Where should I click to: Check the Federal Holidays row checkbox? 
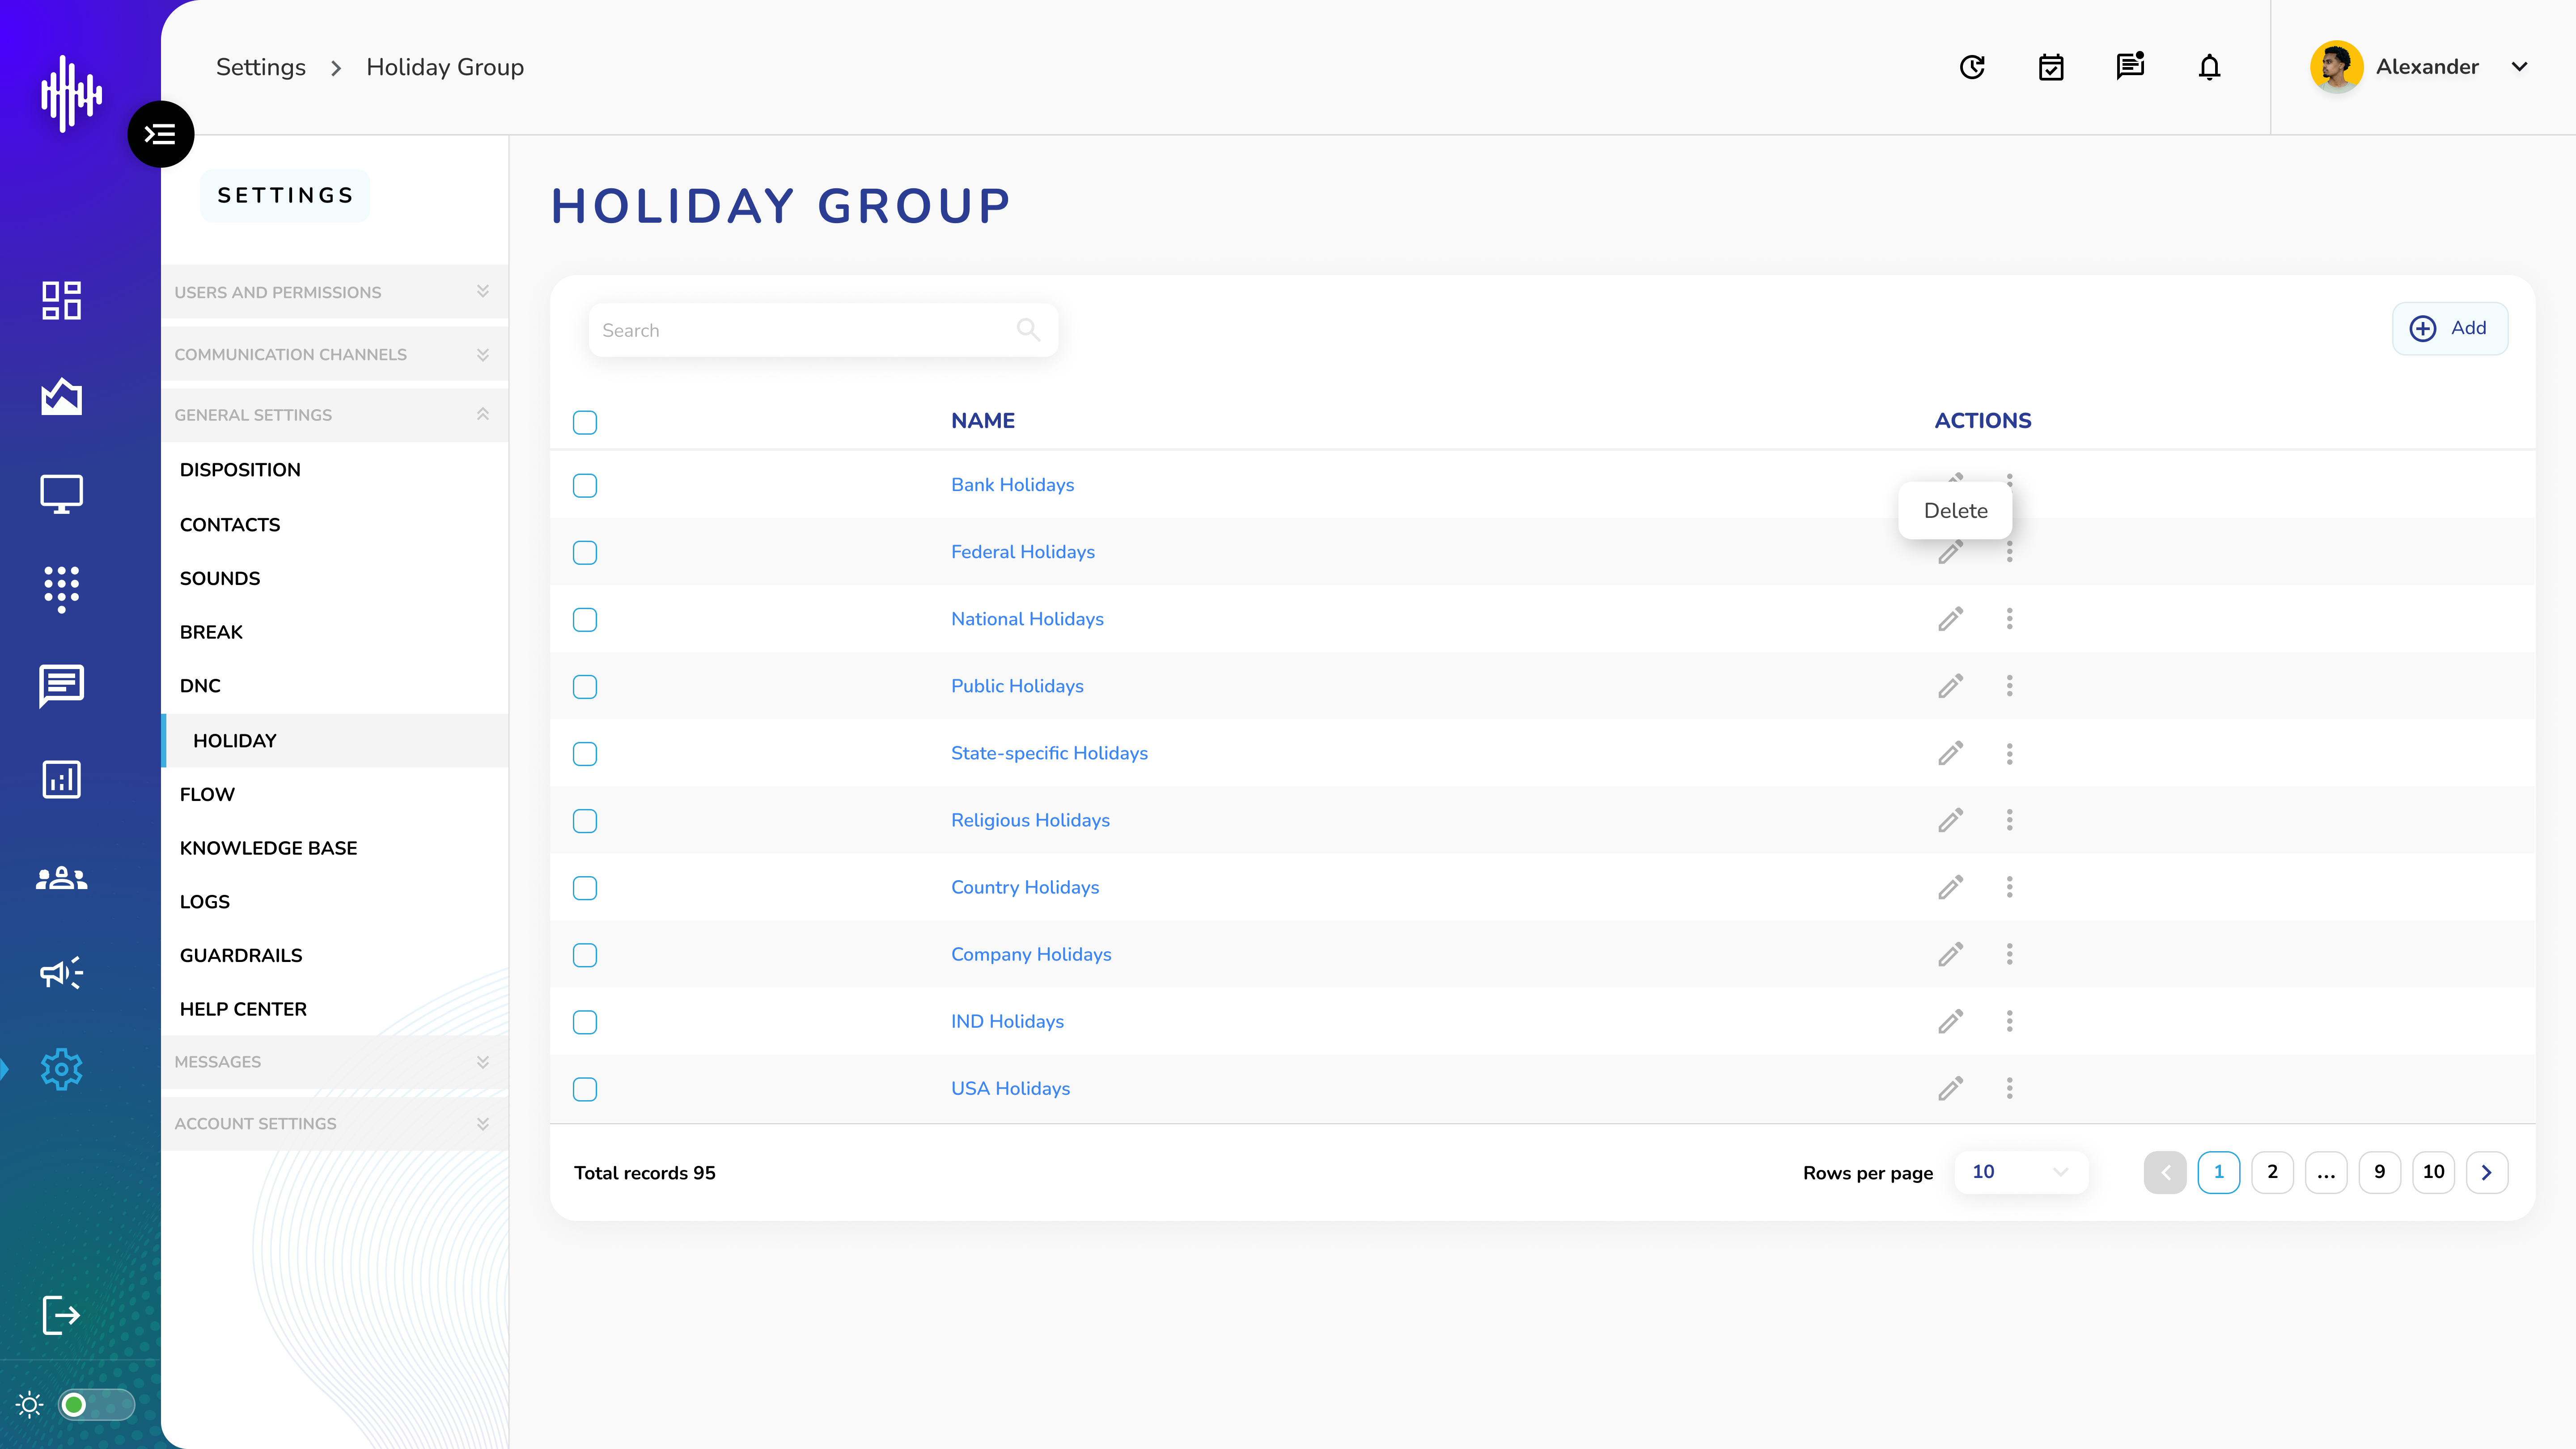point(585,553)
